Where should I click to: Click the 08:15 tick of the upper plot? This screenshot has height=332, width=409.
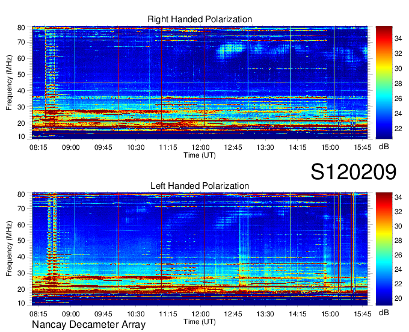pyautogui.click(x=38, y=147)
